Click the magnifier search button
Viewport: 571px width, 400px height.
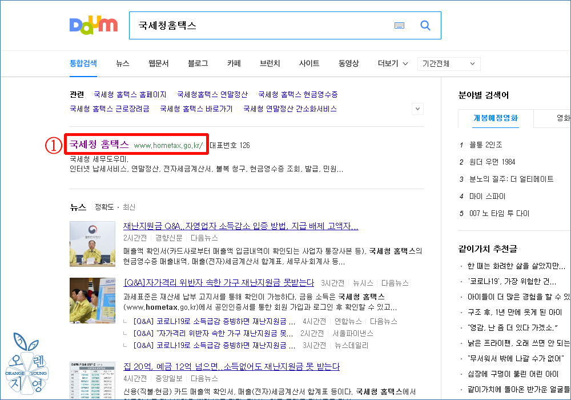tap(425, 26)
